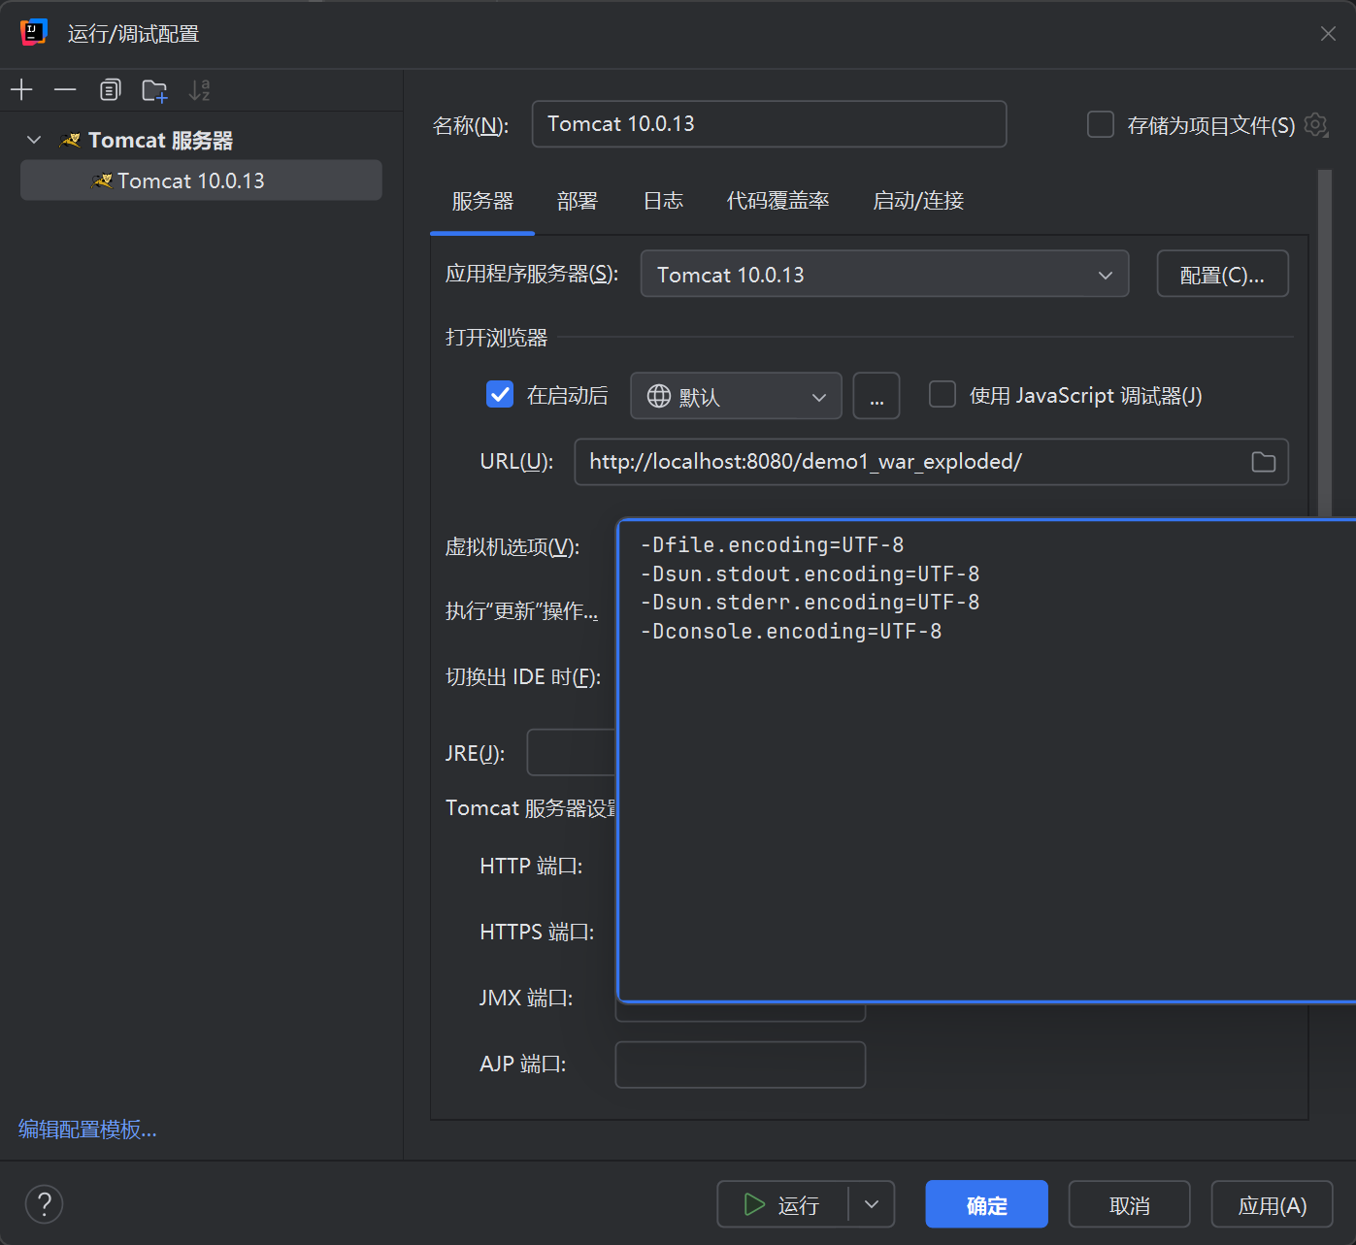The width and height of the screenshot is (1356, 1245).
Task: Add a new run configuration with plus icon
Action: 21,90
